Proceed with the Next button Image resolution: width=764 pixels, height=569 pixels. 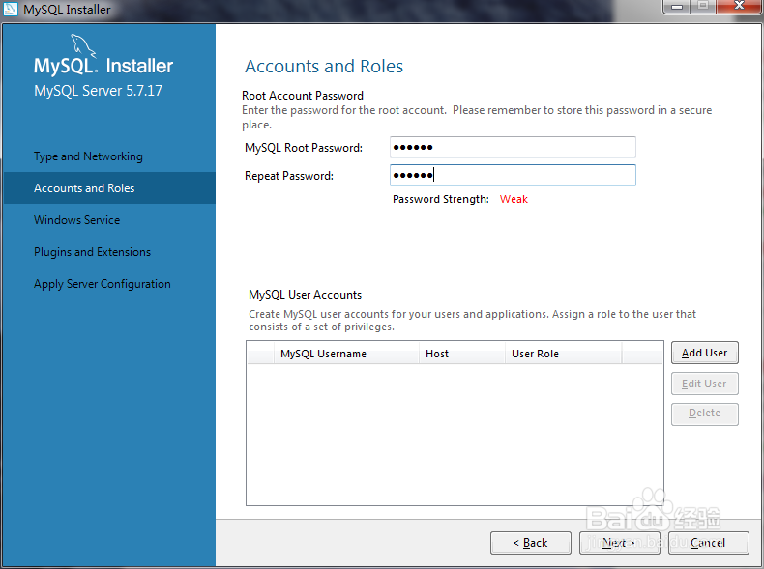pos(619,543)
